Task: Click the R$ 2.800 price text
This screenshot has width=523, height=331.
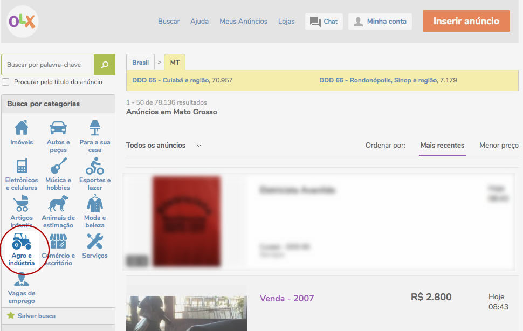Action: coord(431,296)
